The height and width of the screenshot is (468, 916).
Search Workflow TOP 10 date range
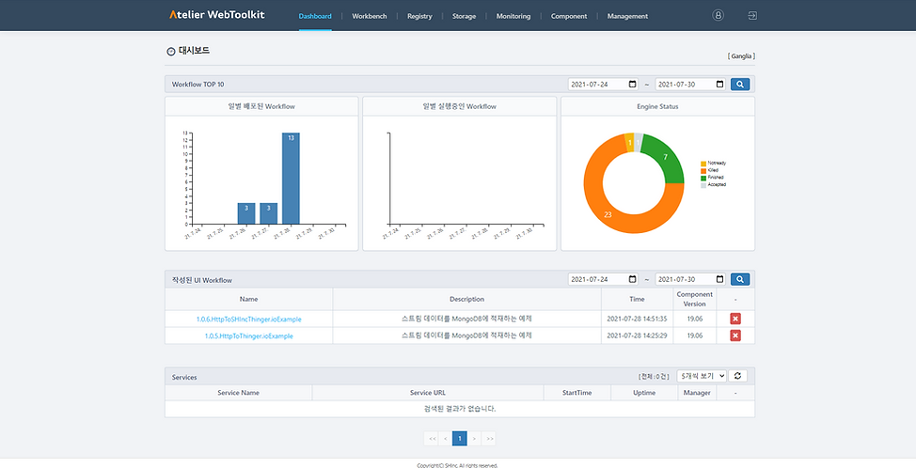740,85
